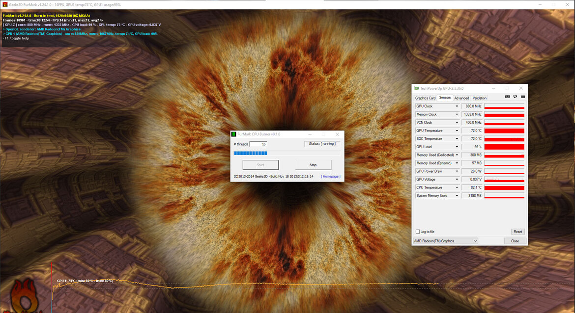
Task: Open the Validation tab
Action: coord(480,98)
